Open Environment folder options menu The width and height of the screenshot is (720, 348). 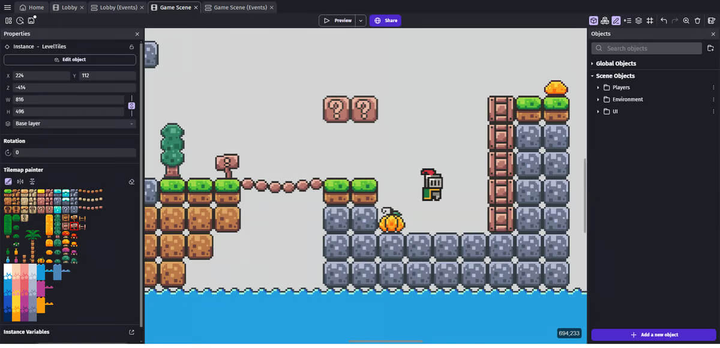713,100
